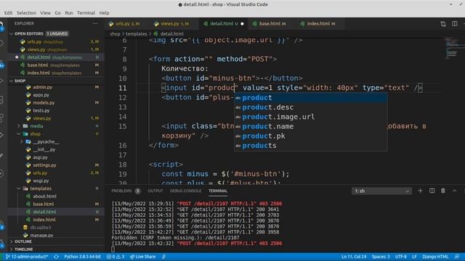Show the Problems panel tab

coord(126,191)
